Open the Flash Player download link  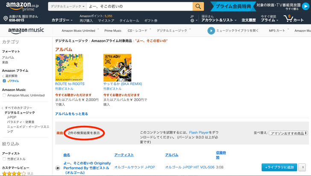(199, 132)
